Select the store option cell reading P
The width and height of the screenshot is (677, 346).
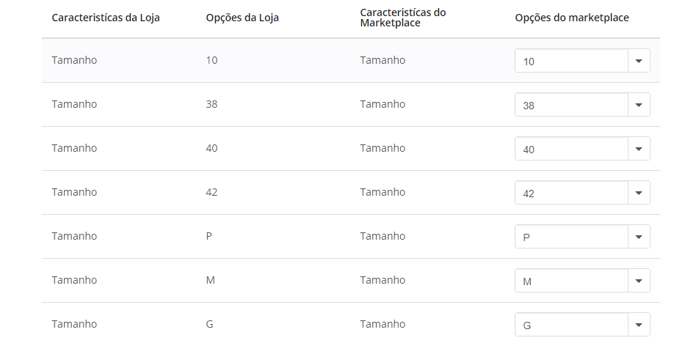click(x=209, y=236)
